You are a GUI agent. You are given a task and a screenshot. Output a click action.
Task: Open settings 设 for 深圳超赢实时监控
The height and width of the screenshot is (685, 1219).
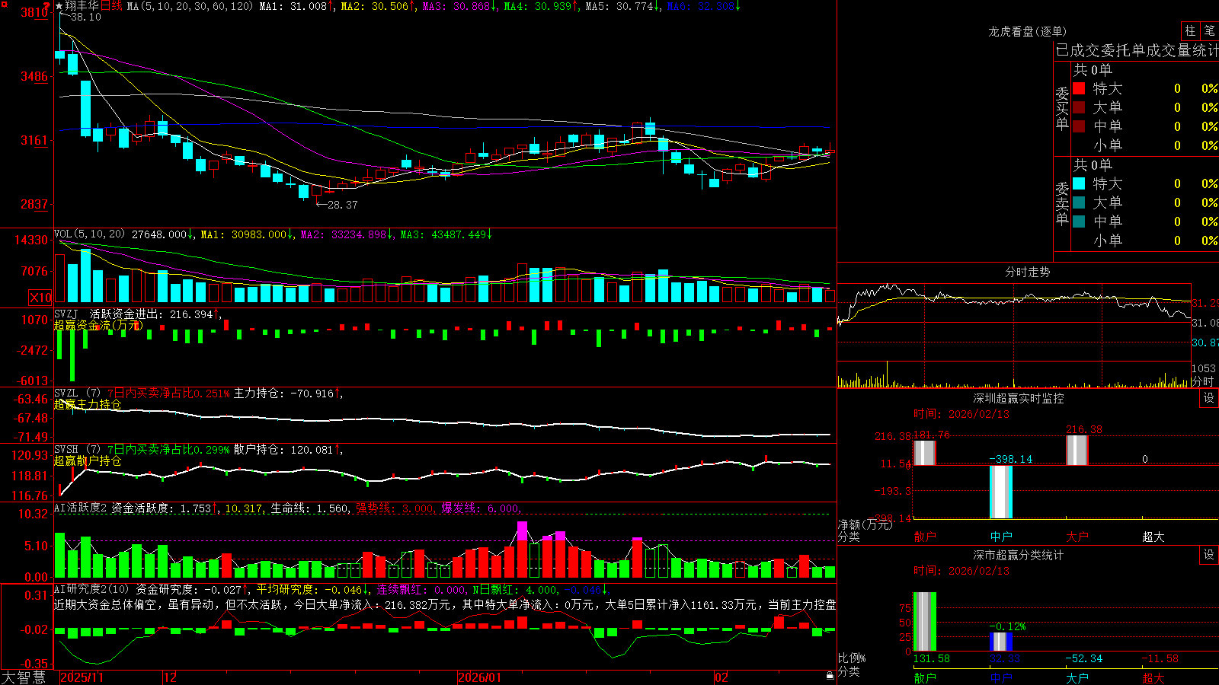1209,398
